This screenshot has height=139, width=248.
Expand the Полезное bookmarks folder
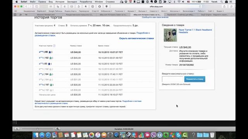click(120, 11)
